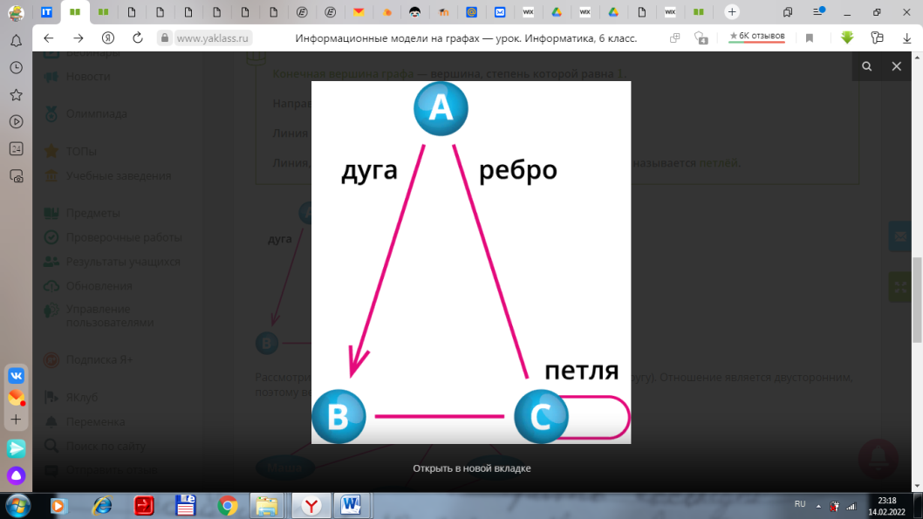
Task: Click green download arrow extension icon
Action: pos(847,38)
